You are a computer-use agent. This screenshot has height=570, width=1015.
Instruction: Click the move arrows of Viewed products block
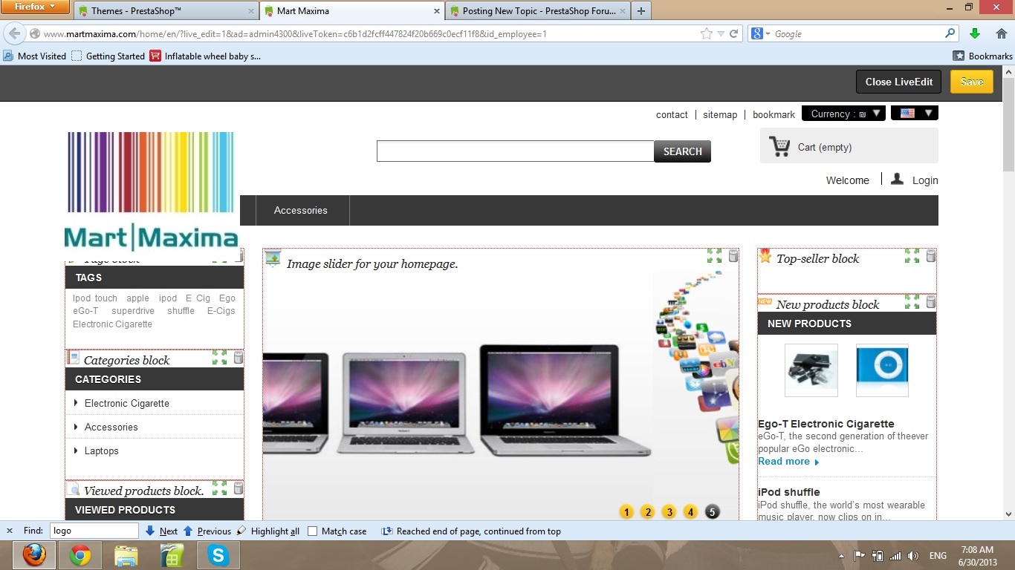coord(219,488)
